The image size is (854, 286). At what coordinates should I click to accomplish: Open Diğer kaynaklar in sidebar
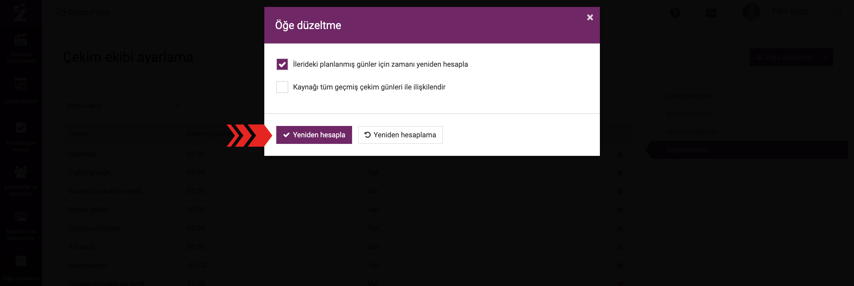click(x=21, y=268)
